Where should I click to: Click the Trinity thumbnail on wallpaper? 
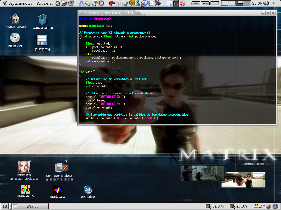pyautogui.click(x=243, y=180)
